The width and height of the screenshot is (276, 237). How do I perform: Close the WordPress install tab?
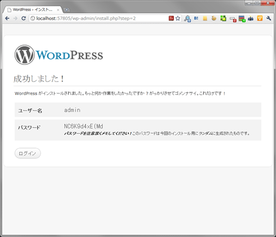[x=58, y=10]
